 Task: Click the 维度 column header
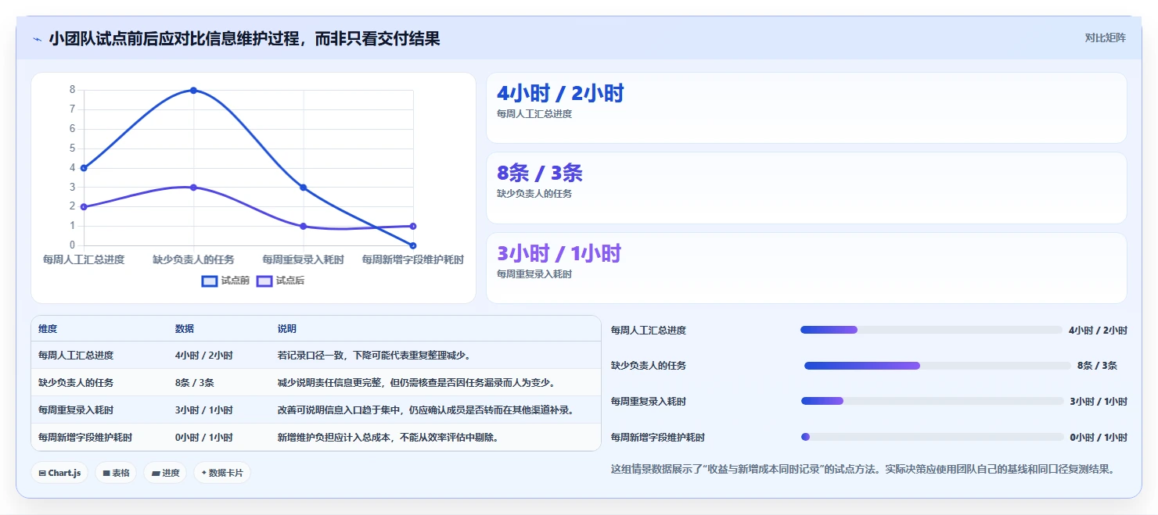[x=48, y=329]
